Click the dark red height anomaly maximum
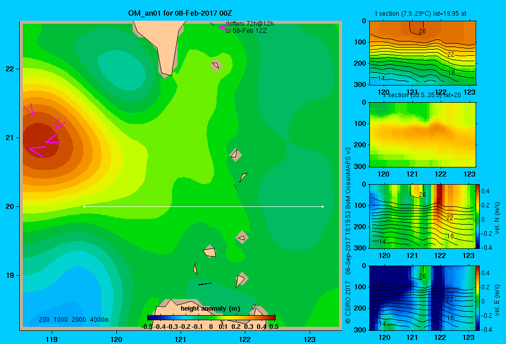Screen dimensions: 506x344 pos(40,140)
